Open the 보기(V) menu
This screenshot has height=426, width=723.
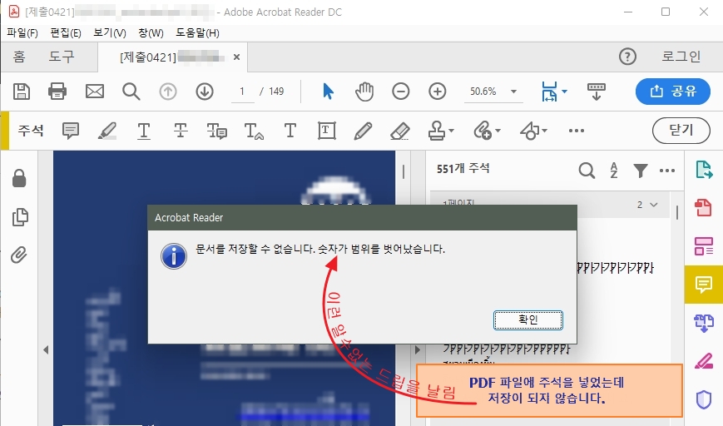pyautogui.click(x=110, y=32)
